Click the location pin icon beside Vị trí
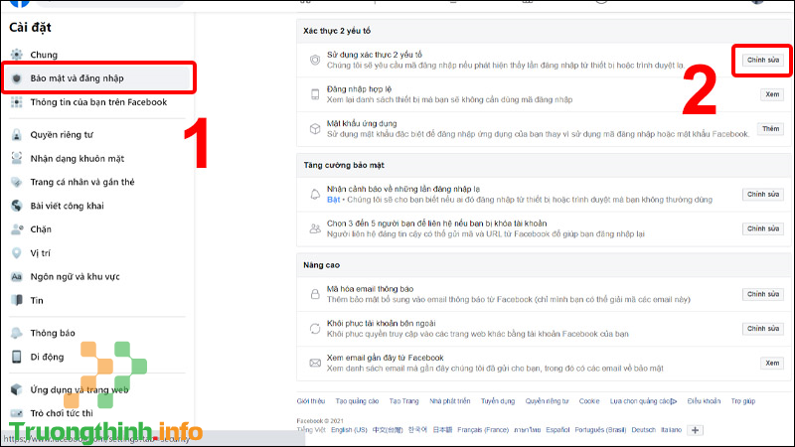Viewport: 795px width, 447px height. point(17,253)
